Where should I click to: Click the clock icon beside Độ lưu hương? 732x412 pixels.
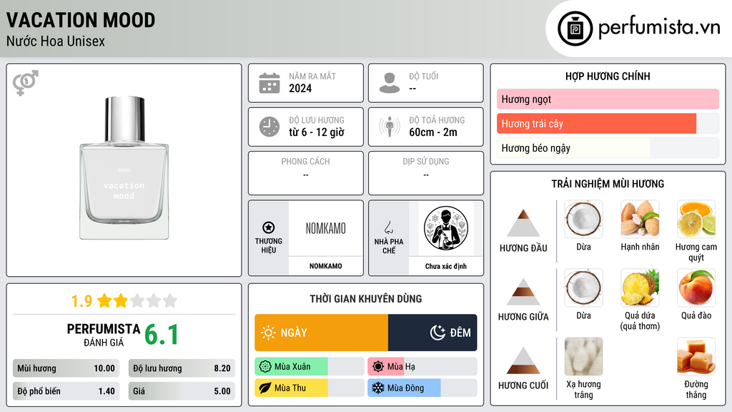269,127
